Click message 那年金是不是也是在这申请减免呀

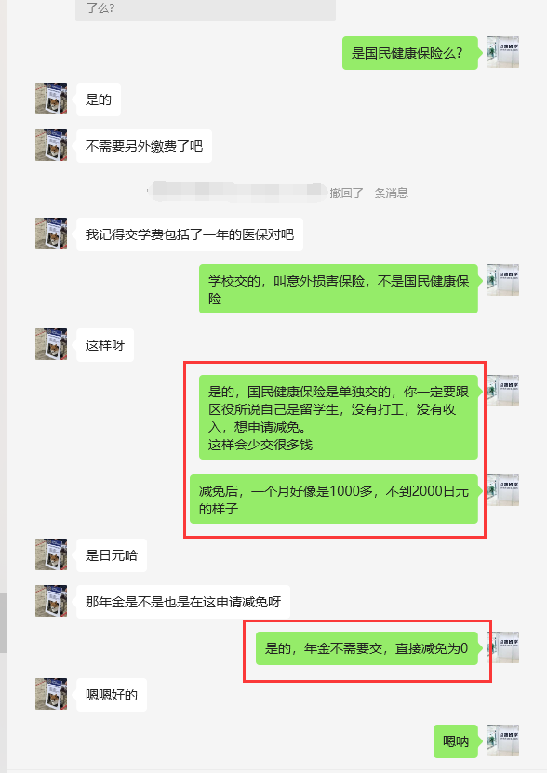coord(183,602)
